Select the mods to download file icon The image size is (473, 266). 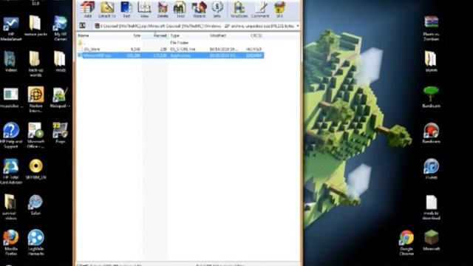[431, 208]
